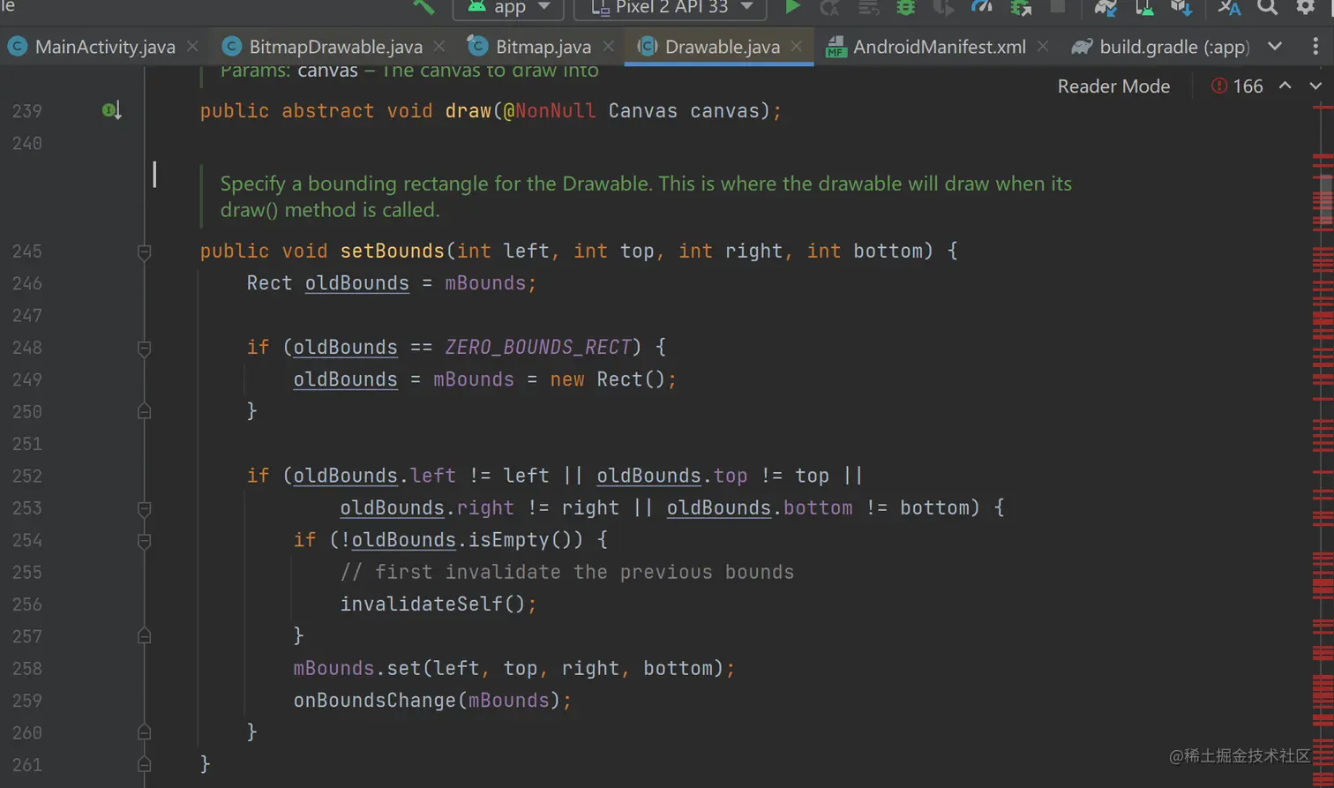Image resolution: width=1334 pixels, height=788 pixels.
Task: Open the Profiler gauge icon
Action: coord(982,8)
